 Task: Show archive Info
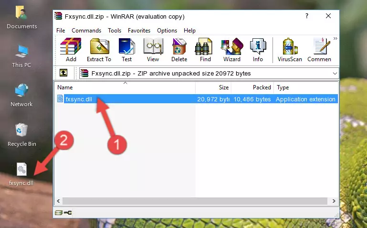coord(258,50)
